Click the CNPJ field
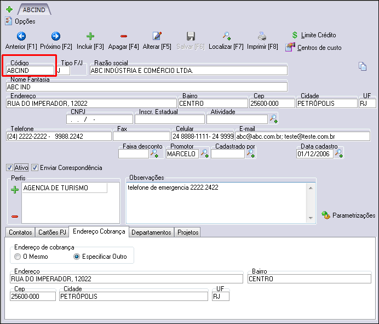 point(100,120)
